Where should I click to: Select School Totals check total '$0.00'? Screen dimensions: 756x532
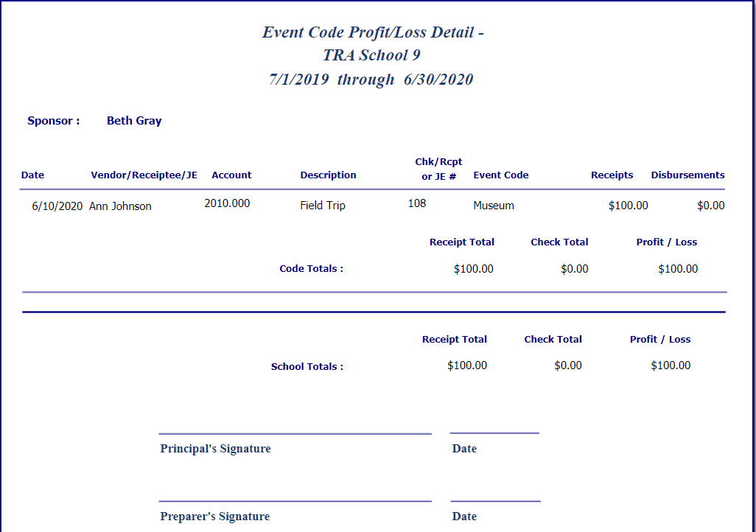point(568,365)
